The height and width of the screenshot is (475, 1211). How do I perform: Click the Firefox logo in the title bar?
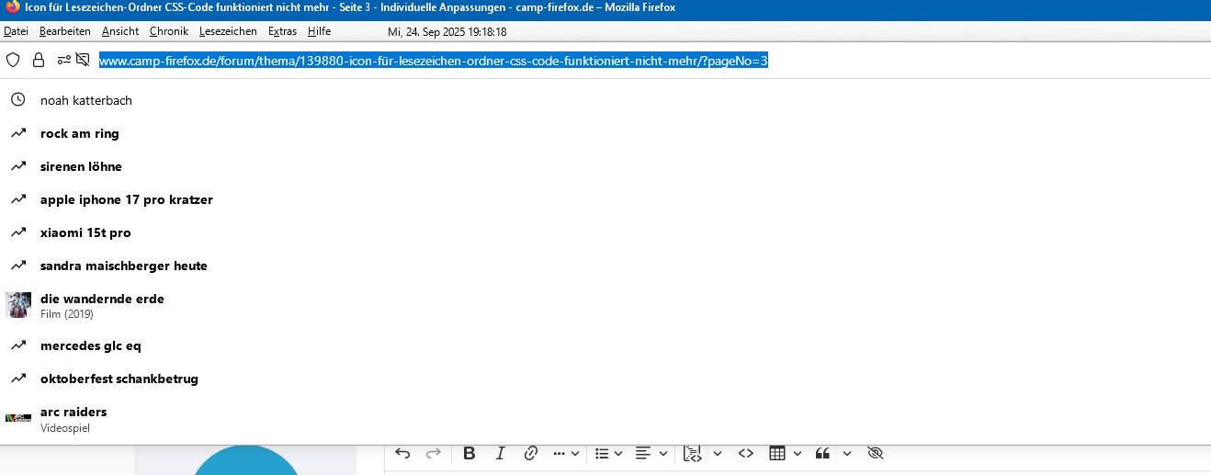(12, 7)
